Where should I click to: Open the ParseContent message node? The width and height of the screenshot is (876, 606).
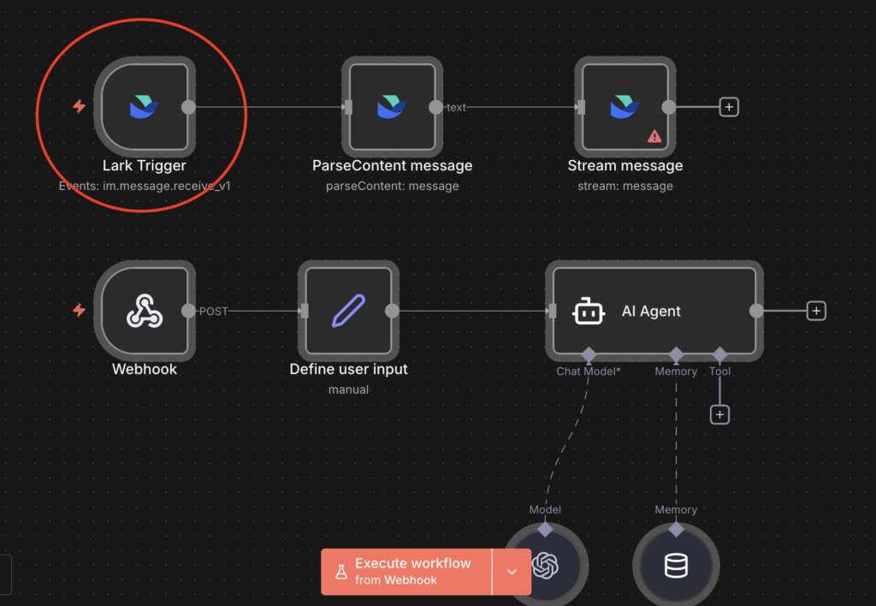[391, 107]
